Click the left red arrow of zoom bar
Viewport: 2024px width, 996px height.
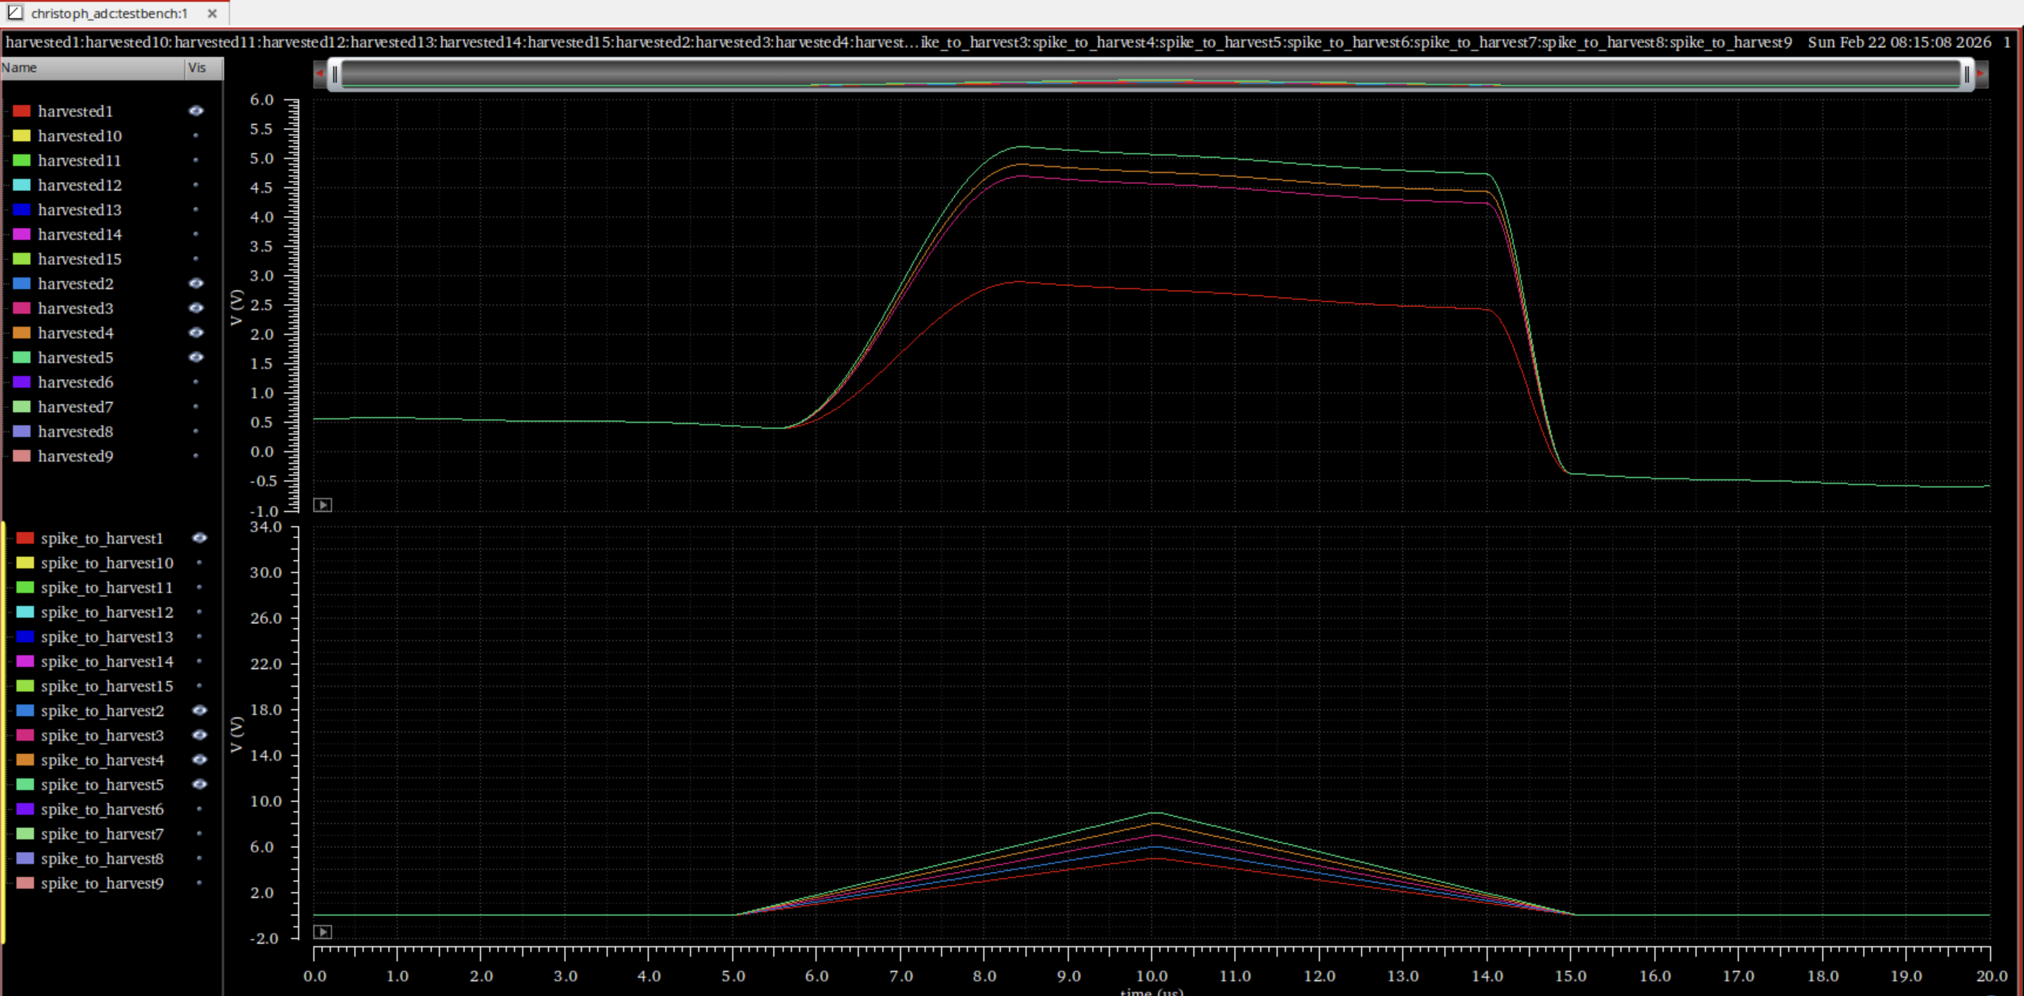click(320, 74)
